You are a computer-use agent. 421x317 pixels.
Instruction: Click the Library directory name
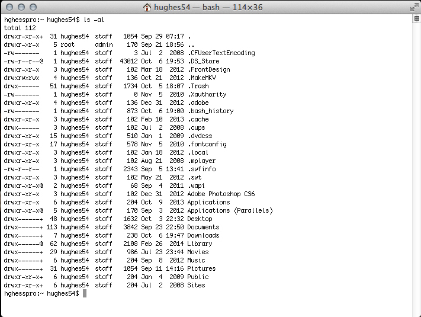click(200, 244)
